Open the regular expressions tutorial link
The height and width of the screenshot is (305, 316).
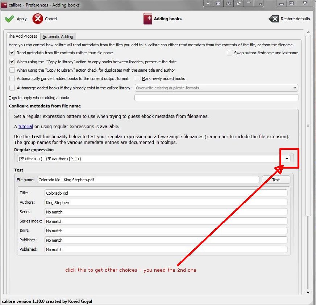(x=26, y=126)
